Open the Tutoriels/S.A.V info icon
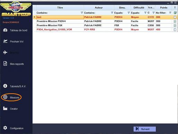The image size is (178, 134). pos(5,86)
